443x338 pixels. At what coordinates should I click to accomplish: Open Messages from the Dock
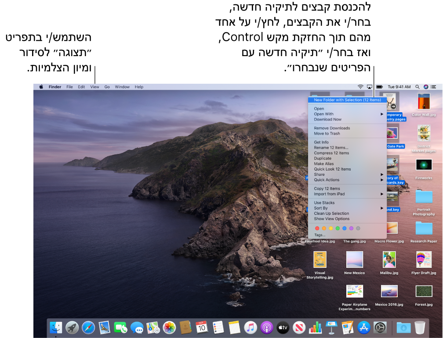click(x=137, y=327)
